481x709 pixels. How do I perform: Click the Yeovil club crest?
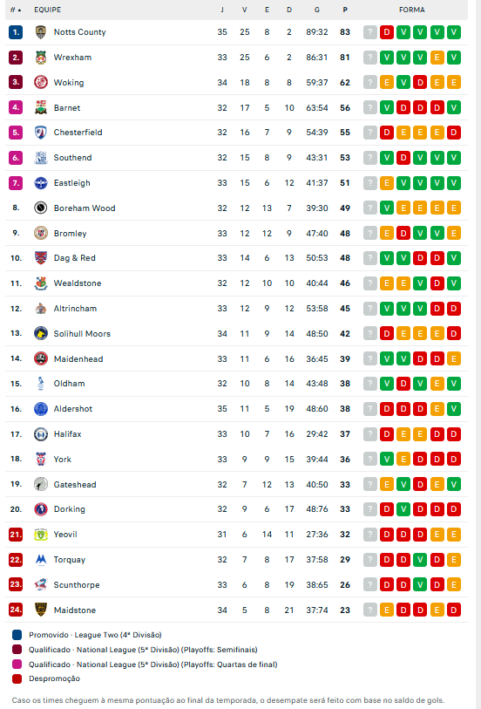pyautogui.click(x=41, y=534)
